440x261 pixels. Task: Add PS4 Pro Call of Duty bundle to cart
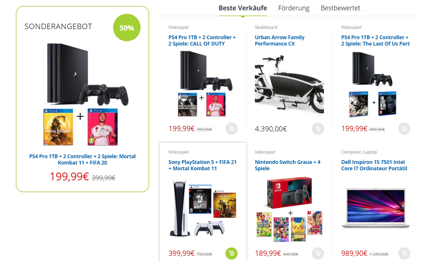pos(232,128)
